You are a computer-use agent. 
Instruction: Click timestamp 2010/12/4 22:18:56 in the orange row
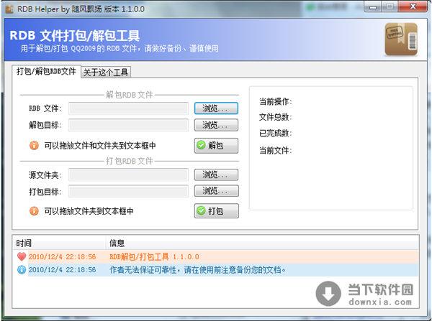tap(62, 256)
